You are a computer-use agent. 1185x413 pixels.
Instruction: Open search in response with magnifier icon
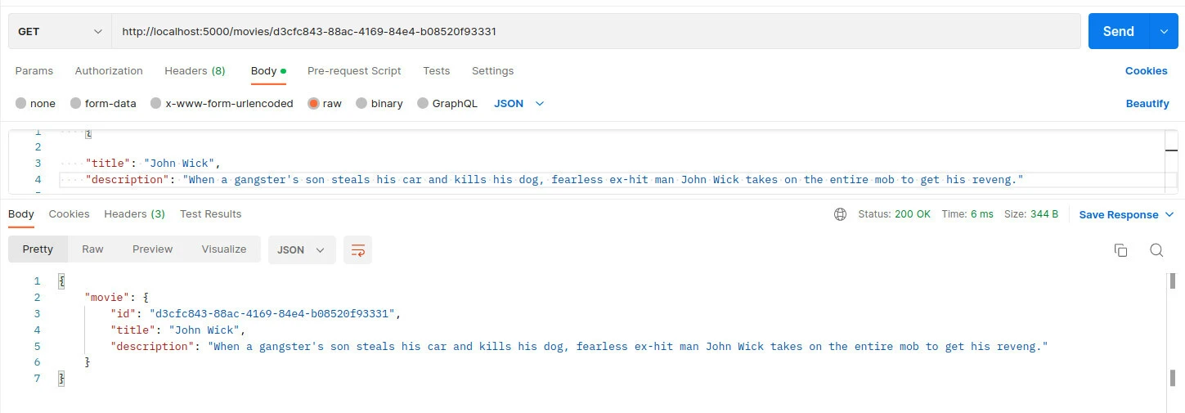(1156, 250)
